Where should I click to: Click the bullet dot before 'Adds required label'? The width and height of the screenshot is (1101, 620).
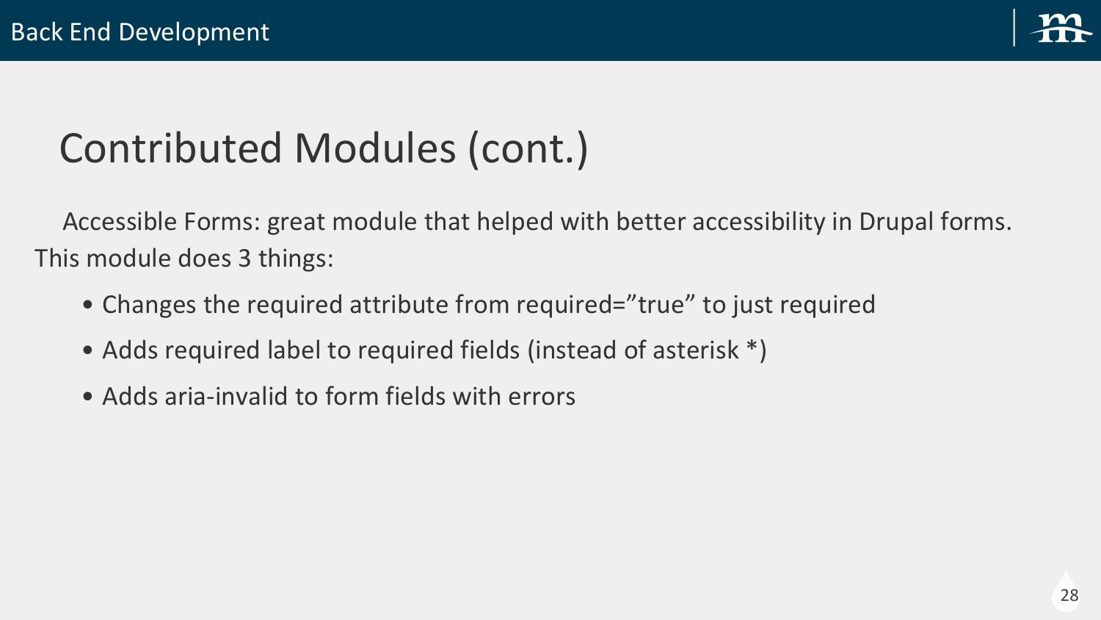pyautogui.click(x=88, y=351)
